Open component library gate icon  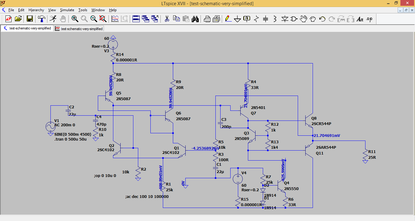(x=294, y=19)
